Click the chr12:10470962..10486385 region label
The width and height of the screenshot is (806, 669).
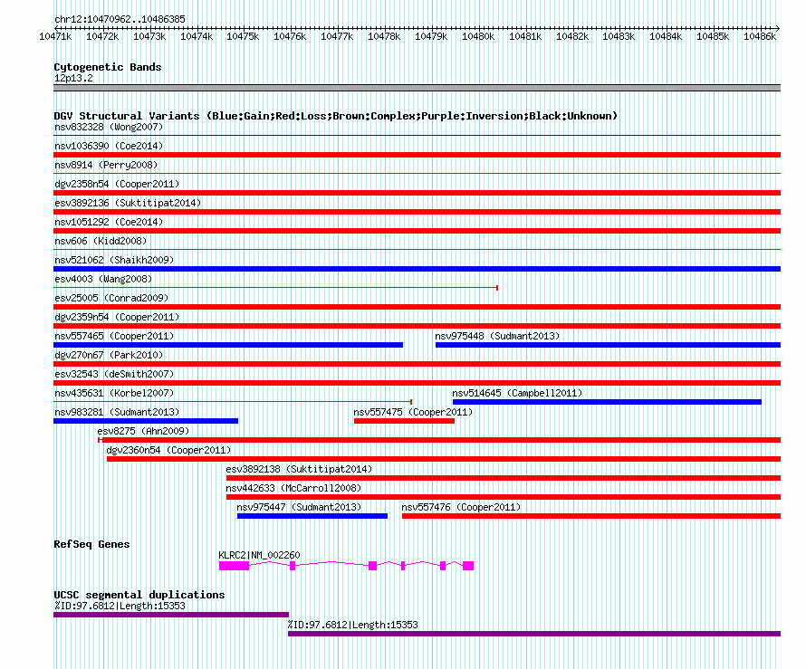[120, 19]
